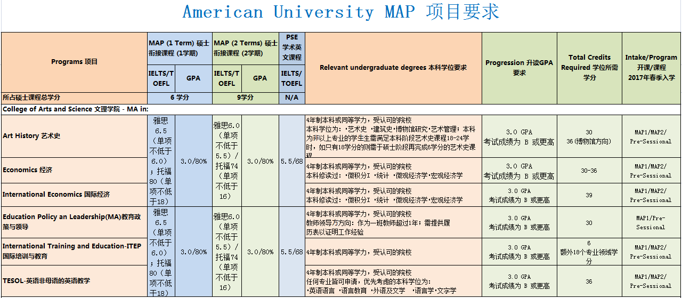Click the Art History 艺术史 program cell

pyautogui.click(x=75, y=136)
